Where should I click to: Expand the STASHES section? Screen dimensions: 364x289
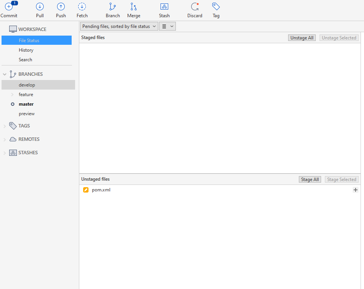[5, 153]
